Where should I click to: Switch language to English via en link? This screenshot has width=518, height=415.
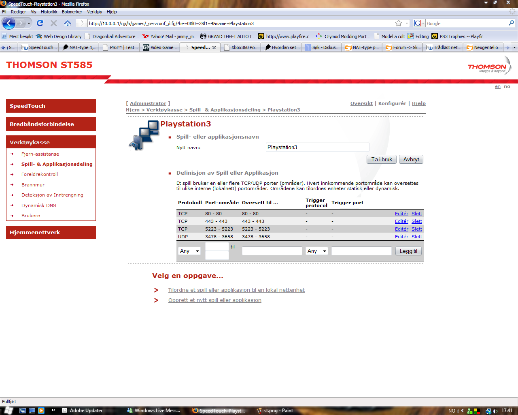pyautogui.click(x=498, y=86)
